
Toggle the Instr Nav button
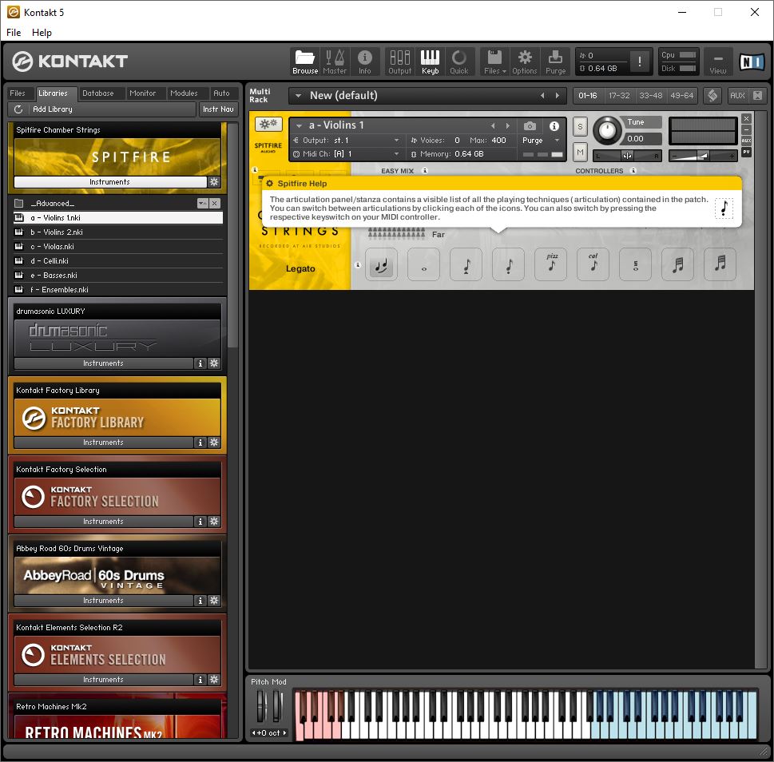[218, 109]
